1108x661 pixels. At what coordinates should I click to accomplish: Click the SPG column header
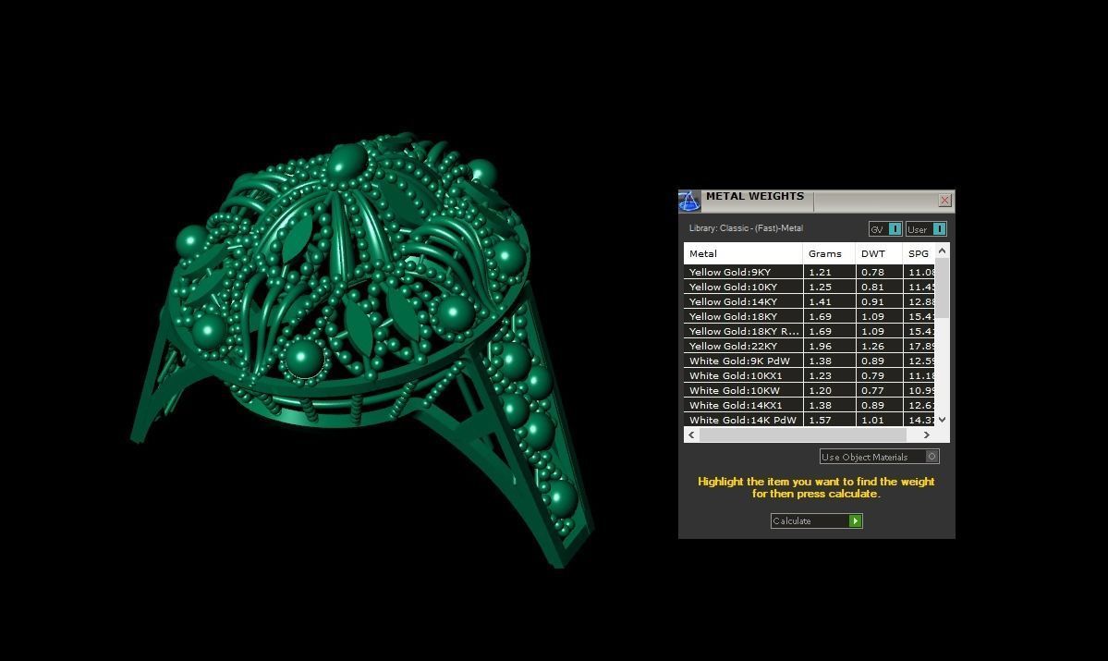tap(919, 254)
